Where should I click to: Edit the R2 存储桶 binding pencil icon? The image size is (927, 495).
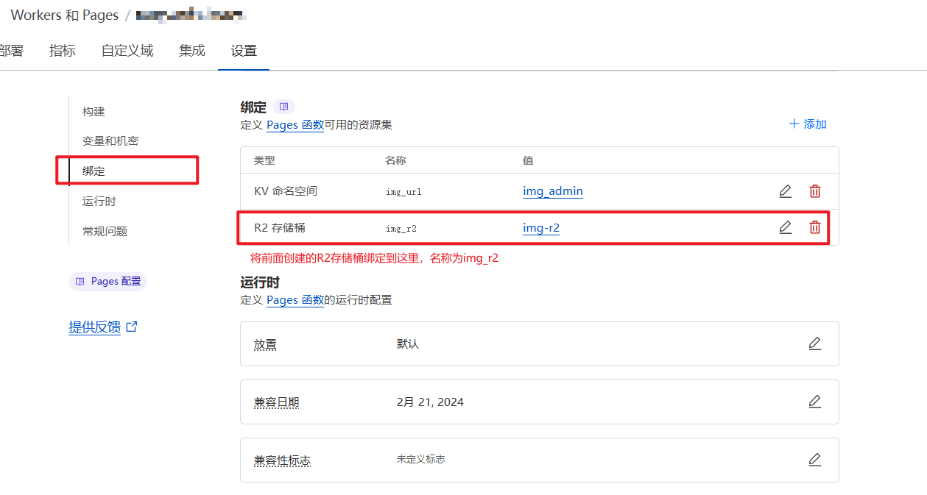(x=785, y=227)
